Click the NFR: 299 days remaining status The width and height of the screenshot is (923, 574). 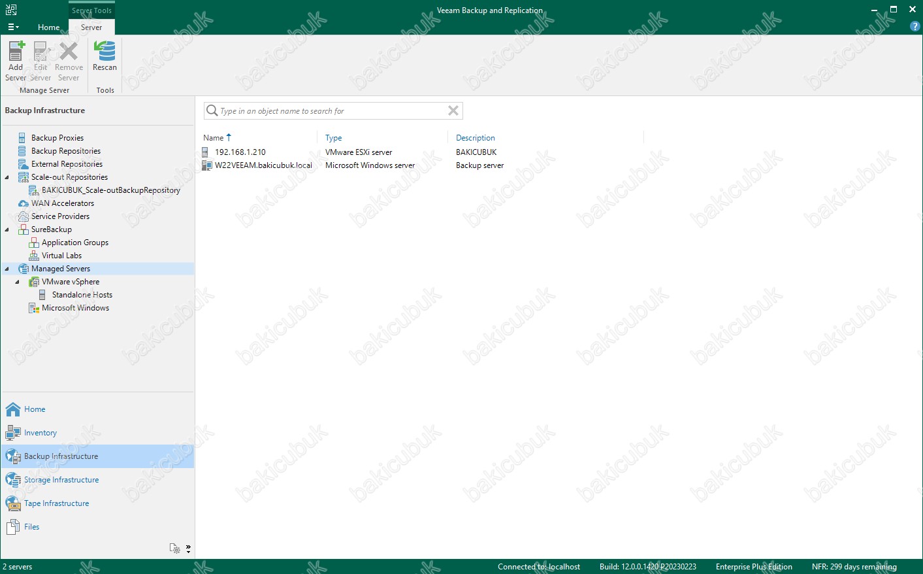854,567
